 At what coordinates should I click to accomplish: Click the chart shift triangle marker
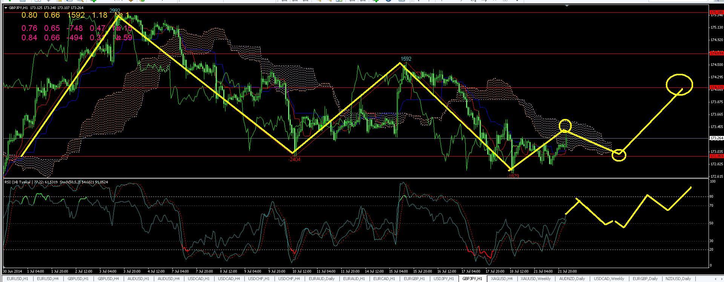pyautogui.click(x=566, y=6)
